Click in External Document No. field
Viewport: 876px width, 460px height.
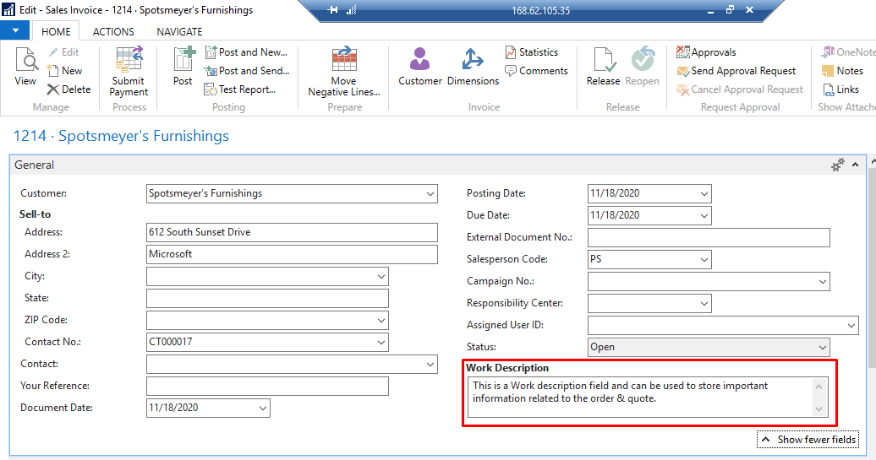[x=709, y=237]
